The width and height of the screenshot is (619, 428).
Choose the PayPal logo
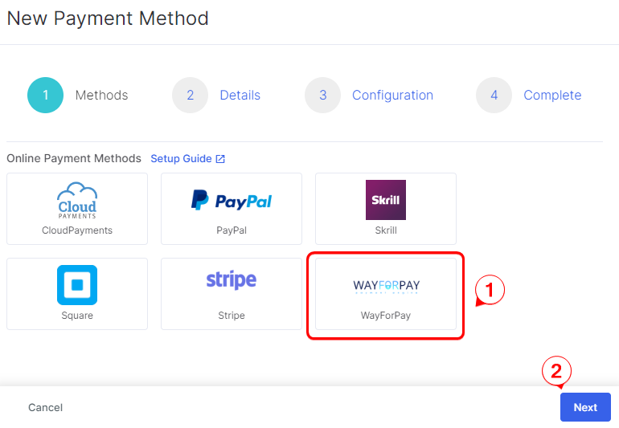pos(232,201)
